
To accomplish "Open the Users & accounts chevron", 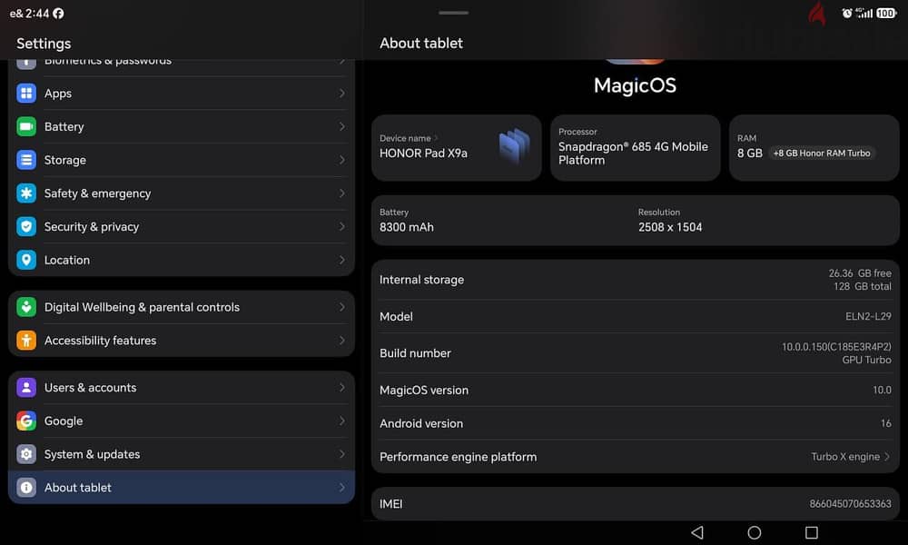I will (x=341, y=388).
